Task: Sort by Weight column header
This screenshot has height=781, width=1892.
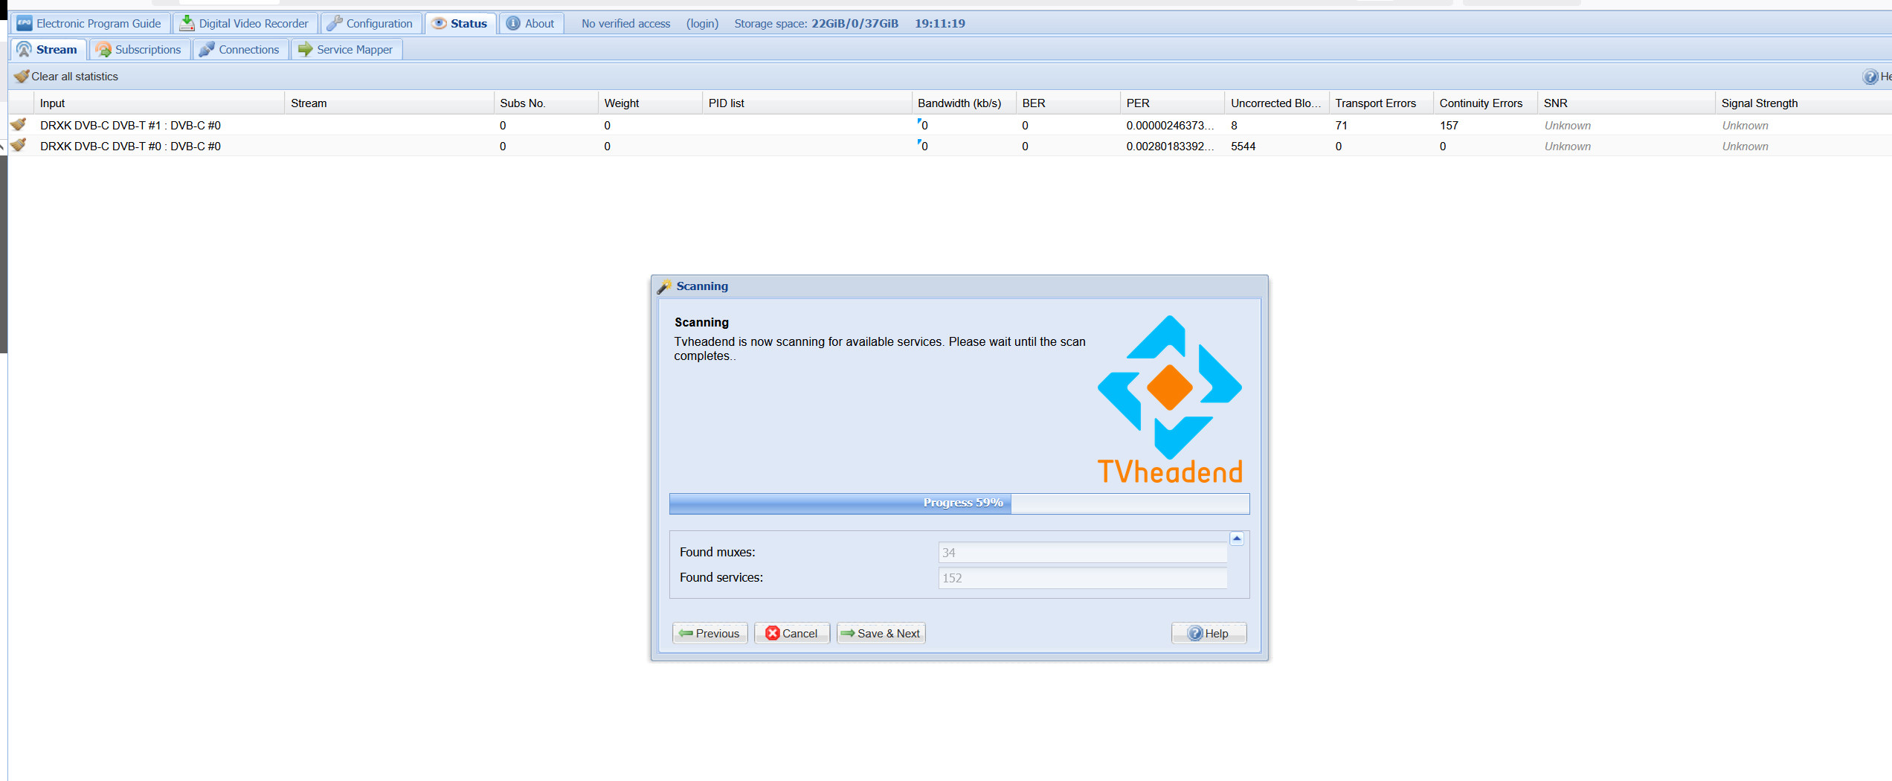Action: [x=649, y=103]
